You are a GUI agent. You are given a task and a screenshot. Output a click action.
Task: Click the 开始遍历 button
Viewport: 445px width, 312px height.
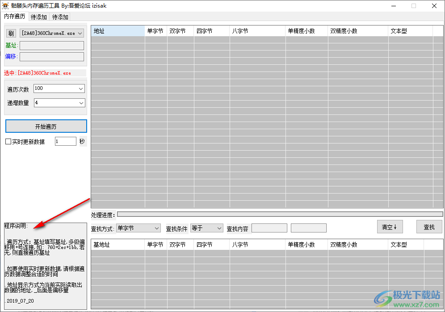pyautogui.click(x=46, y=126)
